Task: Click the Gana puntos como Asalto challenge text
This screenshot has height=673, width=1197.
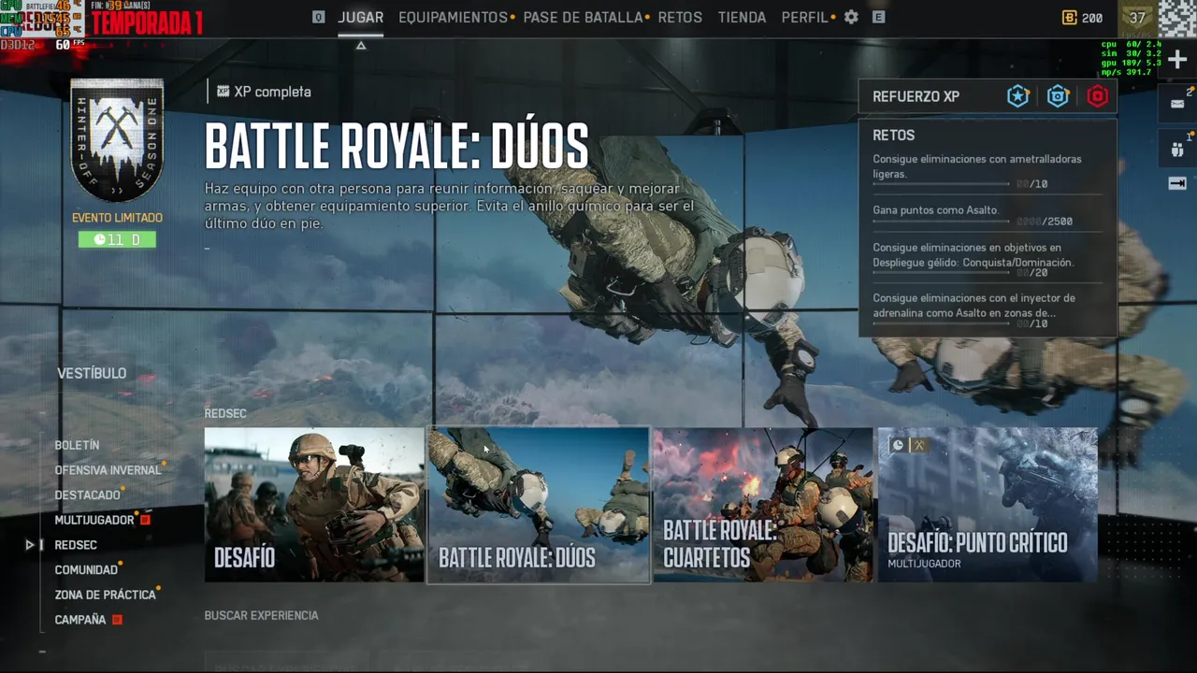Action: 935,210
